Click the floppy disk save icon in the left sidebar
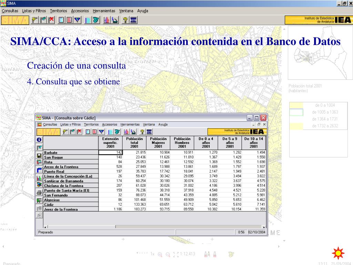This screenshot has width=353, height=265. pyautogui.click(x=39, y=156)
